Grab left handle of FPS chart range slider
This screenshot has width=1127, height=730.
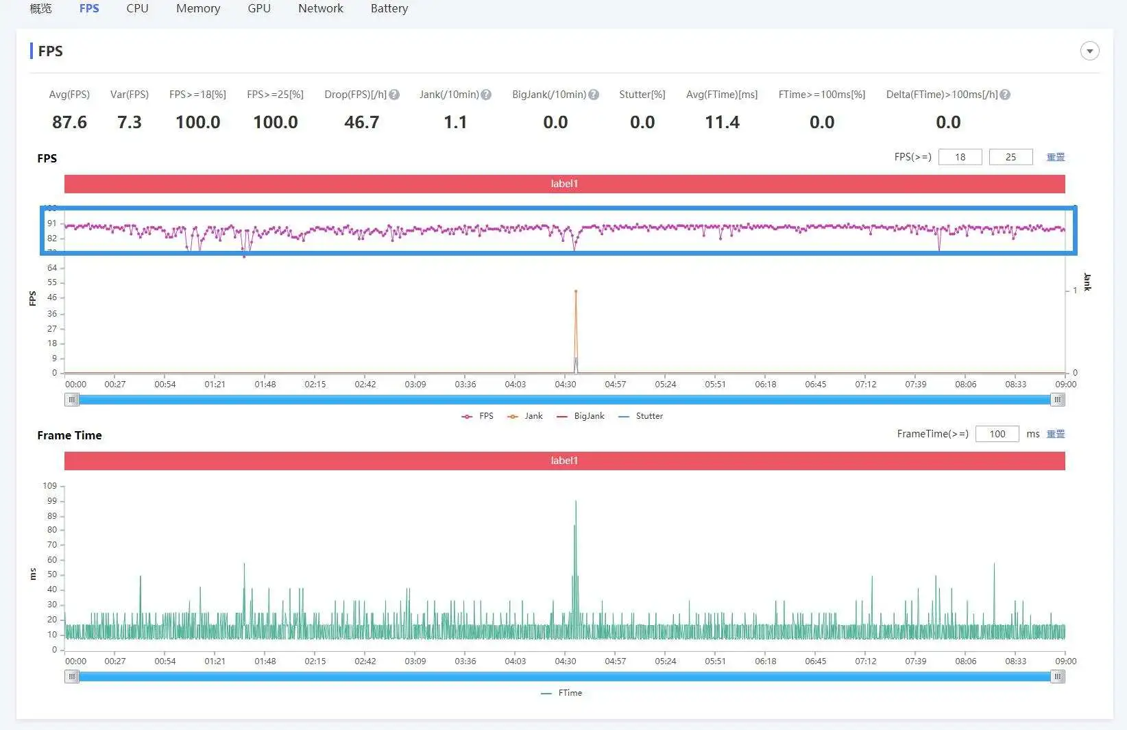click(72, 400)
